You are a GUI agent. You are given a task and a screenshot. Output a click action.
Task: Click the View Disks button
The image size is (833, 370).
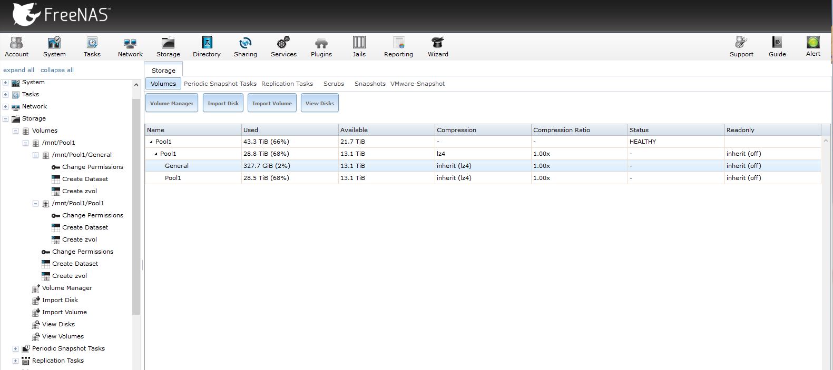tap(320, 103)
